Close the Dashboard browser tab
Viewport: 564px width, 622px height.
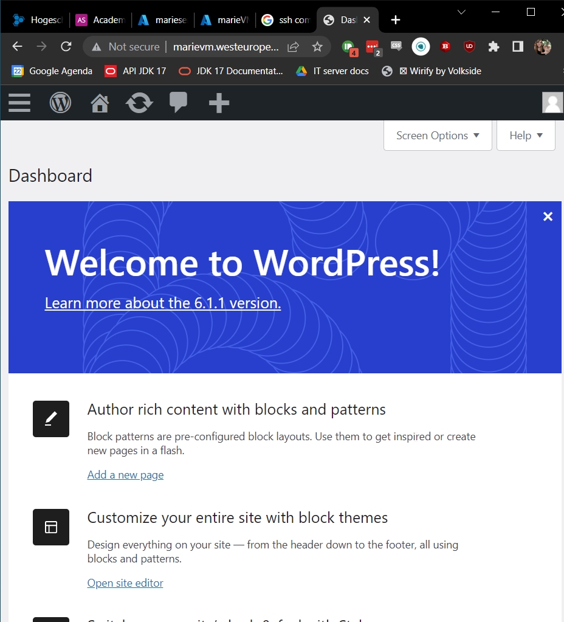click(x=367, y=20)
